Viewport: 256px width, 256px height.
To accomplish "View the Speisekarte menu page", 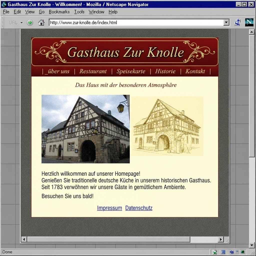I will pos(131,71).
